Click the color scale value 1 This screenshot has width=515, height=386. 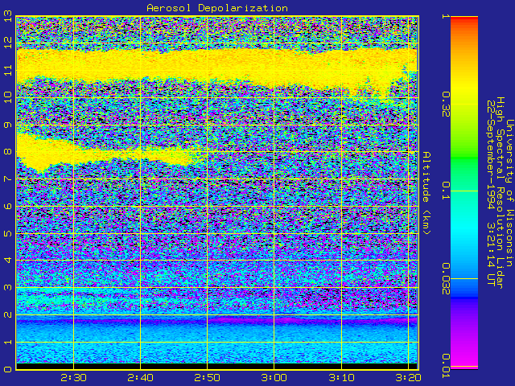click(446, 16)
